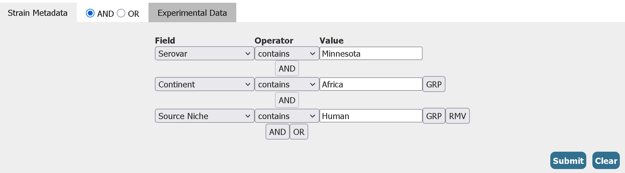Open the Experimental Data tab
This screenshot has width=625, height=173.
pyautogui.click(x=192, y=13)
